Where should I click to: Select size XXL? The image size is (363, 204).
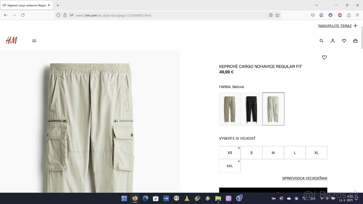tap(230, 166)
